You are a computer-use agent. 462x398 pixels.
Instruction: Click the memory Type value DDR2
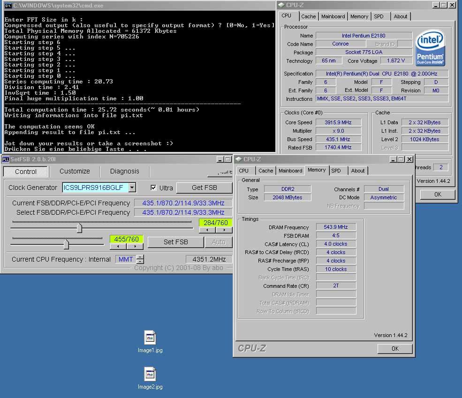288,189
